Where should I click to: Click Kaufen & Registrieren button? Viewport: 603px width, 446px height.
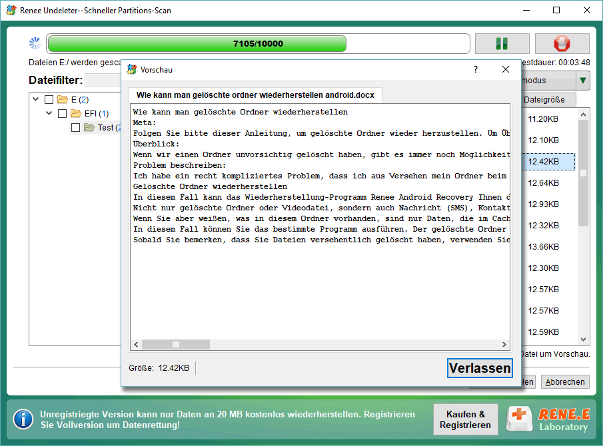465,419
